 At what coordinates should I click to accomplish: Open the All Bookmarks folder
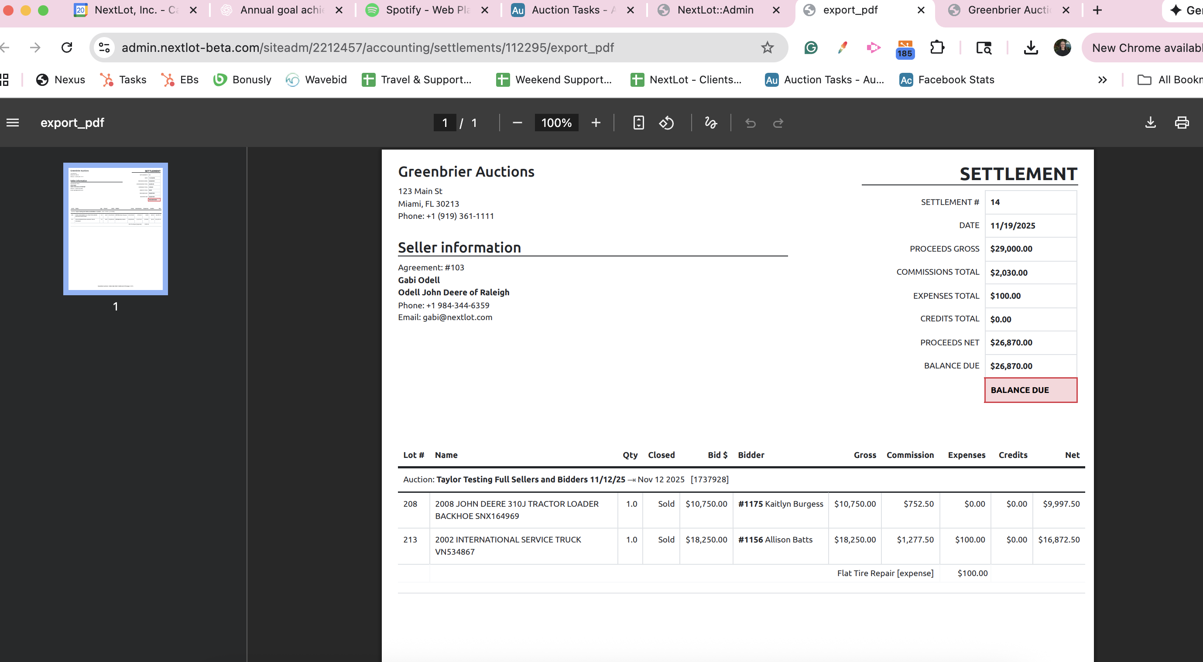coord(1170,80)
